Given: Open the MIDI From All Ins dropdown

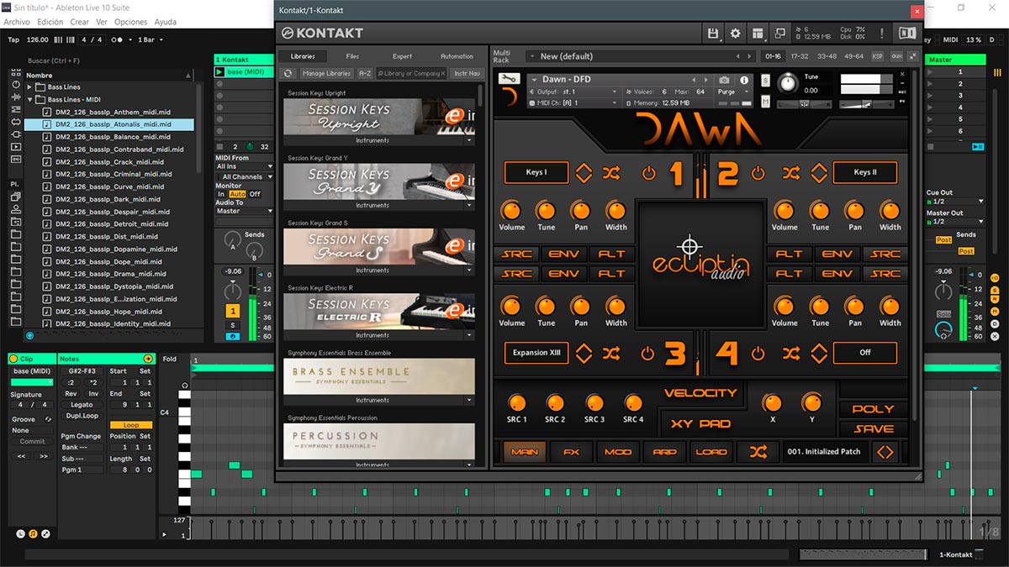Looking at the screenshot, I should pyautogui.click(x=244, y=166).
